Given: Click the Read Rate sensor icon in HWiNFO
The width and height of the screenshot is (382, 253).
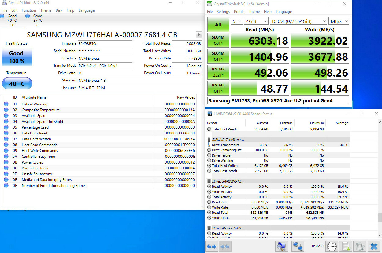Looking at the screenshot, I should [209, 202].
